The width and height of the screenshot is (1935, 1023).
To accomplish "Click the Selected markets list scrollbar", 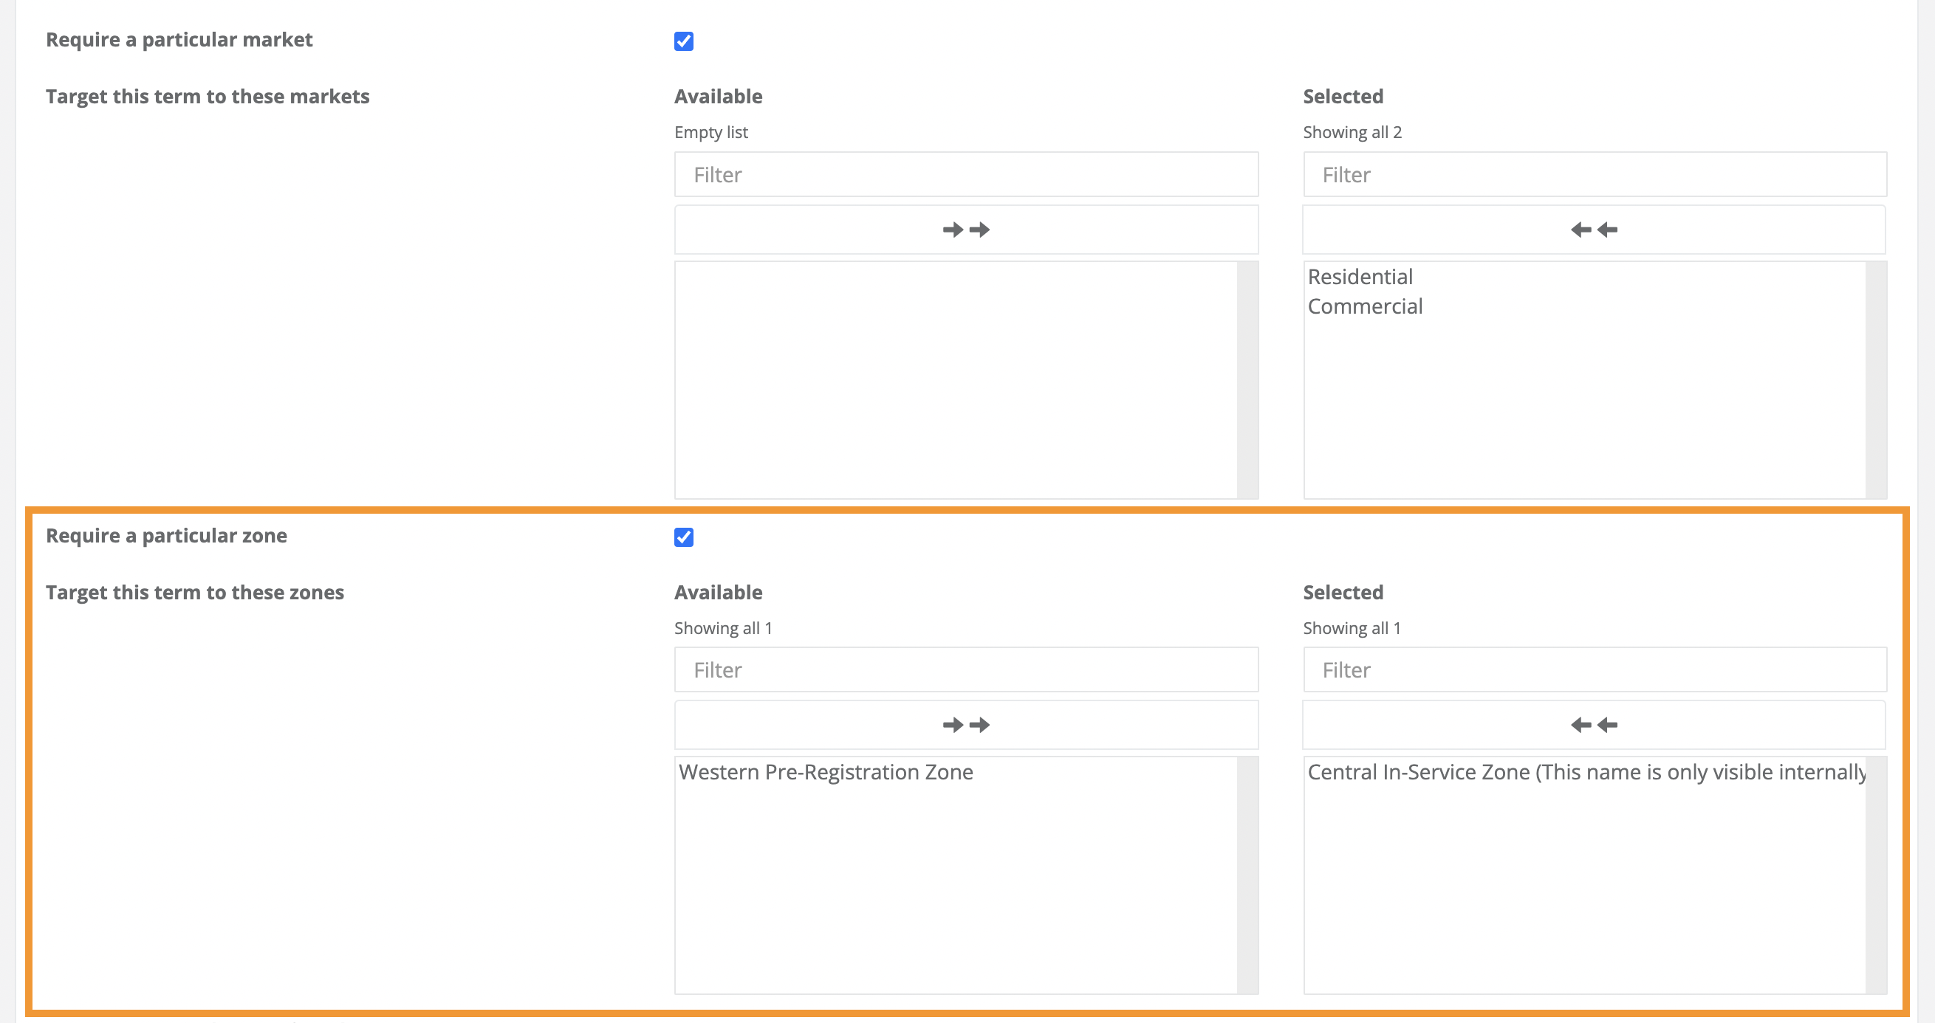I will 1876,380.
